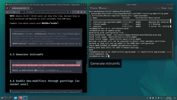The height and width of the screenshot is (100, 177).
Task: Open the Firefox extensions icon
Action: (x=81, y=12)
